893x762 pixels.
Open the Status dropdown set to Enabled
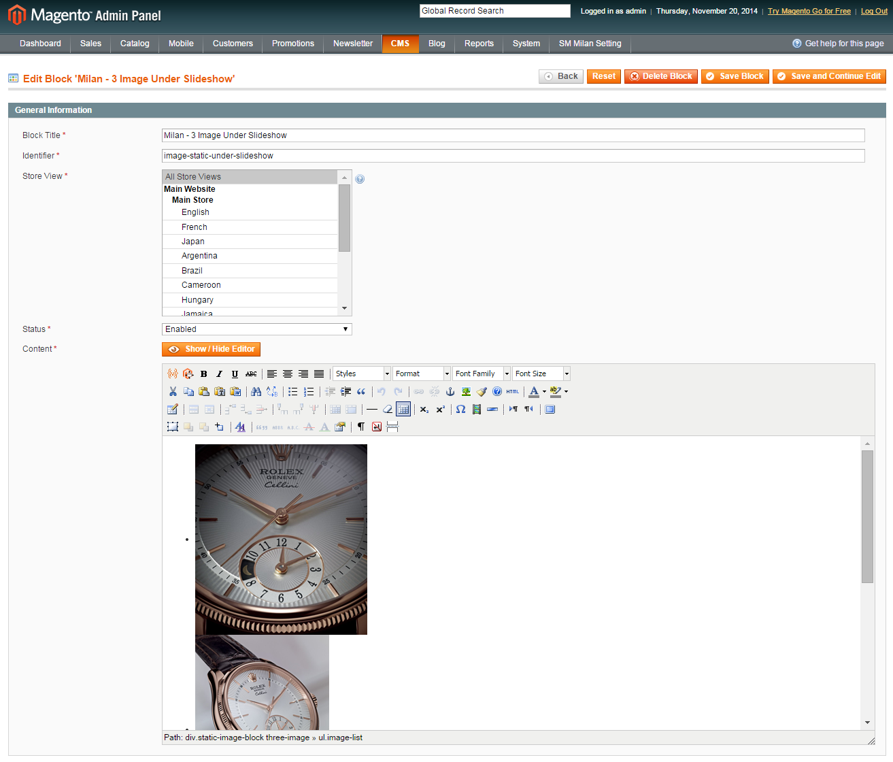coord(257,329)
